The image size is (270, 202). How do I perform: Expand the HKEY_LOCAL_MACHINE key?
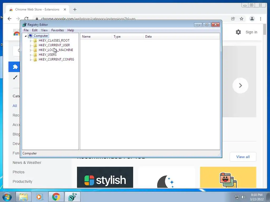point(31,50)
